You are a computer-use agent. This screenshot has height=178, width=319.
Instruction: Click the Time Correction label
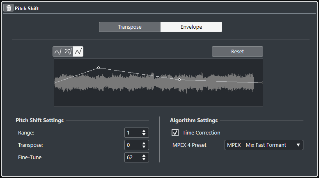(x=202, y=133)
